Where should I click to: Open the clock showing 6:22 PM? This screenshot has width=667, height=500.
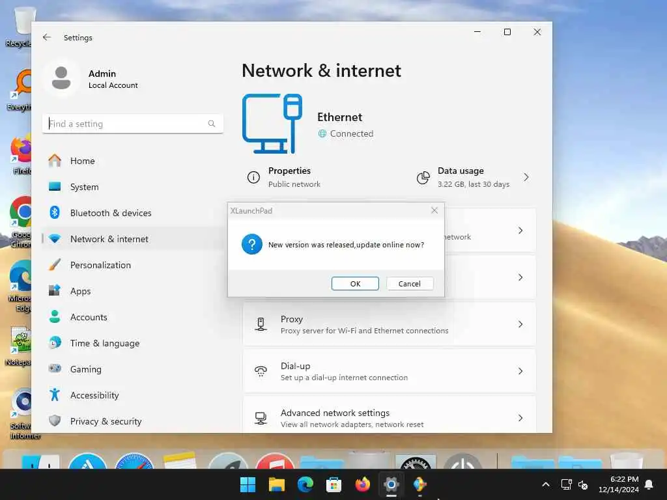619,484
